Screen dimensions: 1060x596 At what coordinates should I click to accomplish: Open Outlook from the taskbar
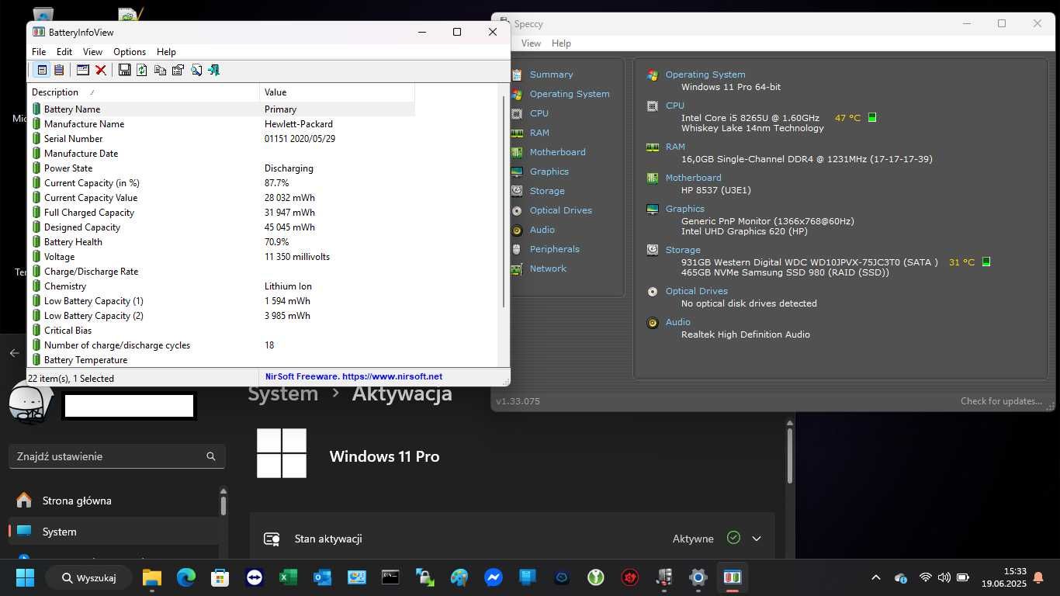point(322,577)
